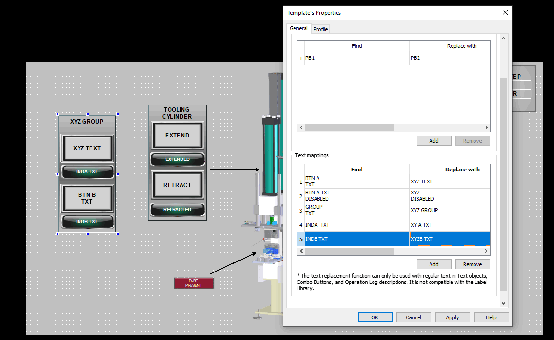The height and width of the screenshot is (340, 554).
Task: Click Add under Text mappings table
Action: [x=433, y=264]
